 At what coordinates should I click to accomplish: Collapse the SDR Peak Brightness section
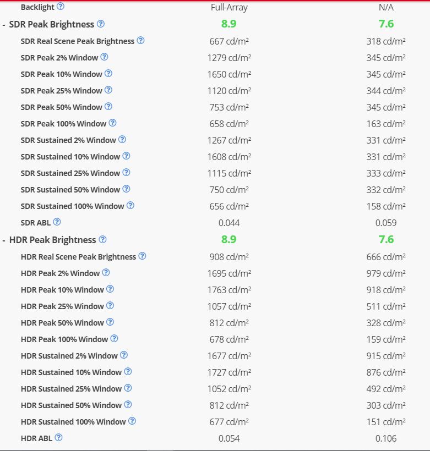pos(4,24)
